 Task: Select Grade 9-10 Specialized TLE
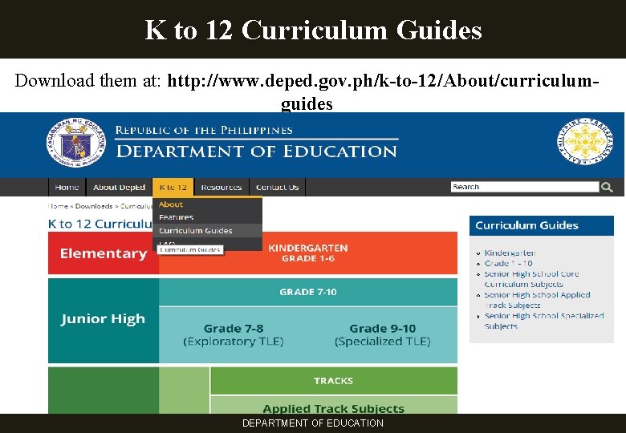[x=383, y=335]
